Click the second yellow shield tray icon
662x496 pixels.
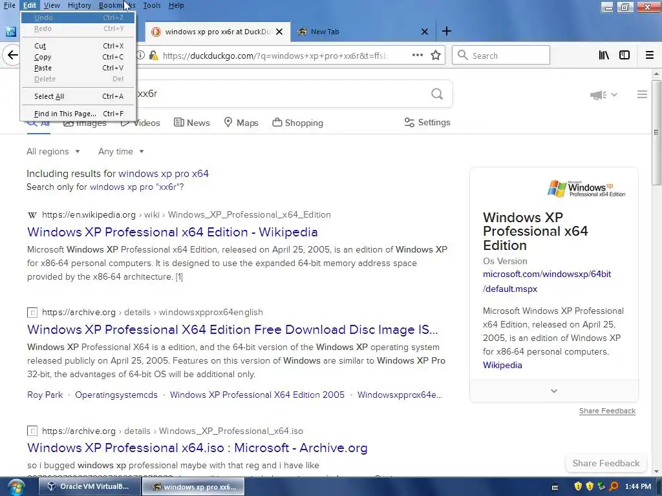590,486
